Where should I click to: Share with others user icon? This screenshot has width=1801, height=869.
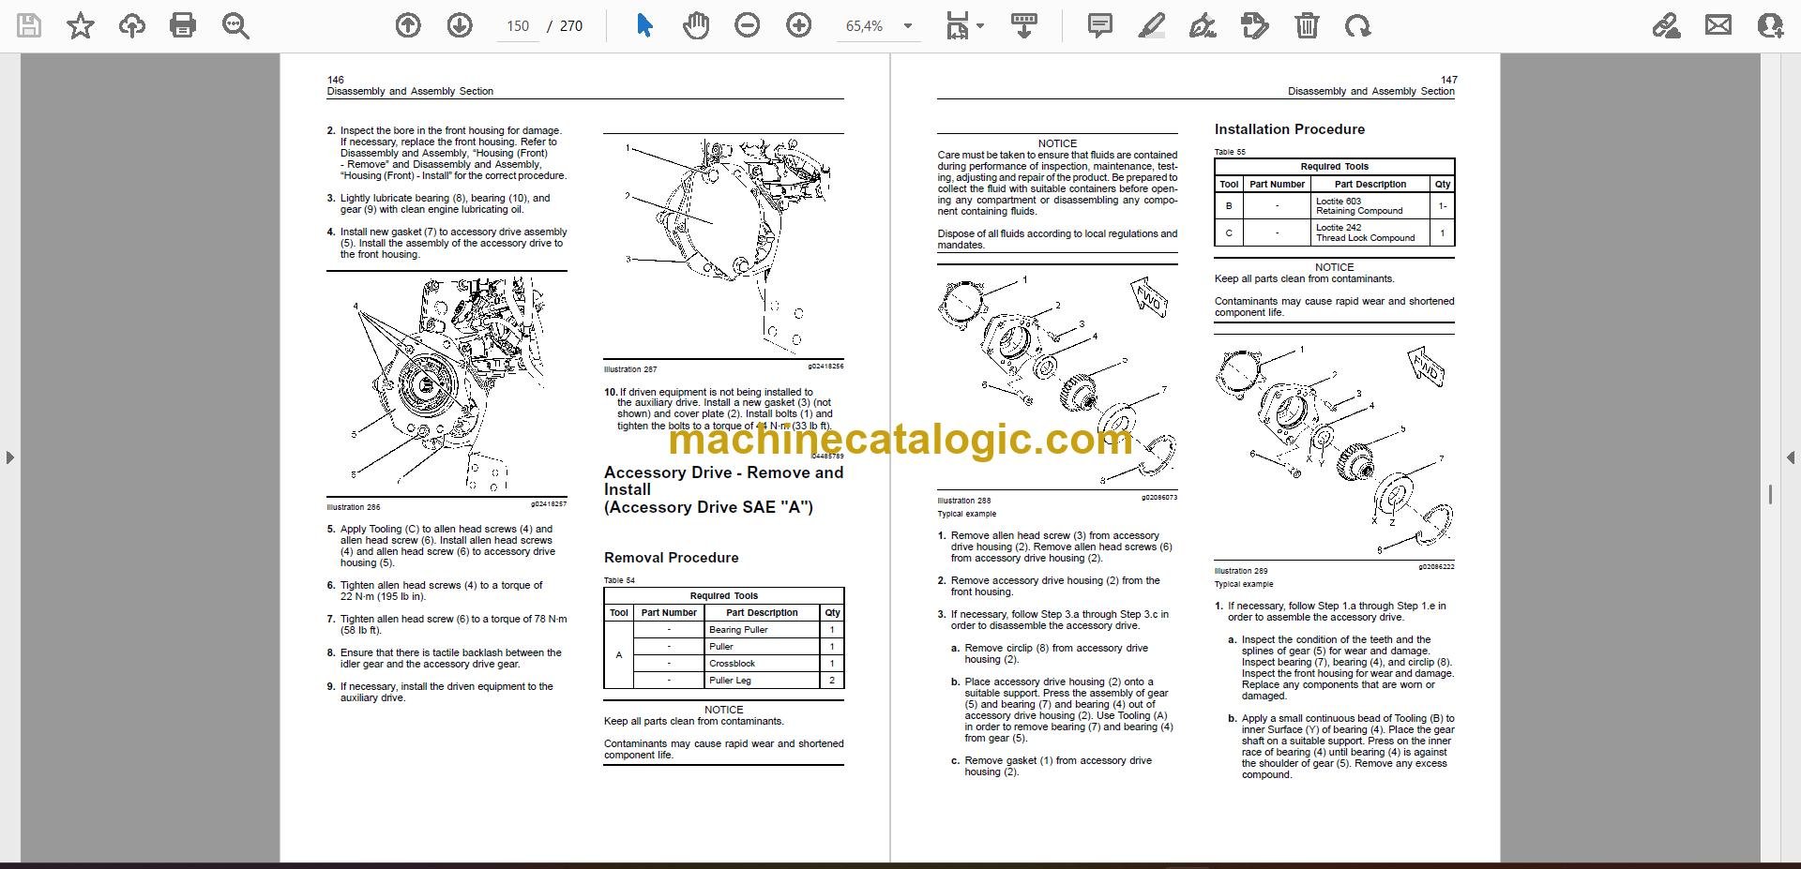pyautogui.click(x=1770, y=25)
